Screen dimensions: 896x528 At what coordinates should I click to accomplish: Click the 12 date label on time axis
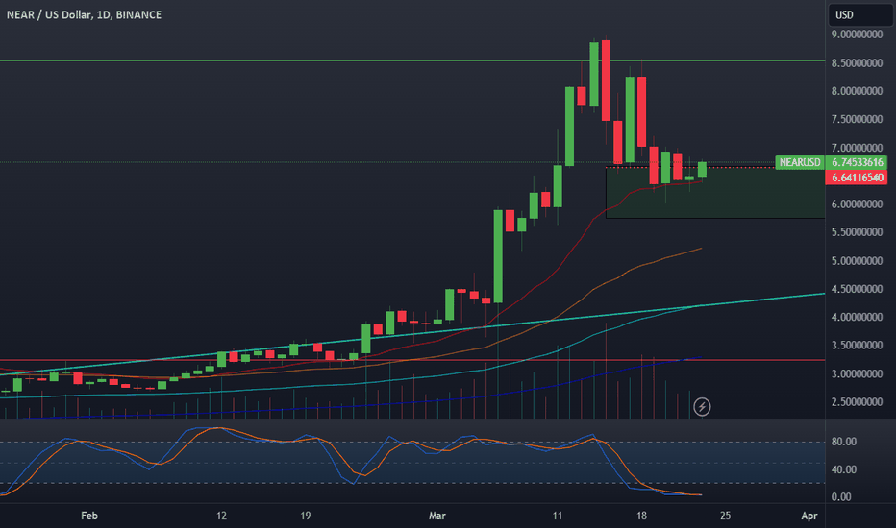click(x=221, y=516)
